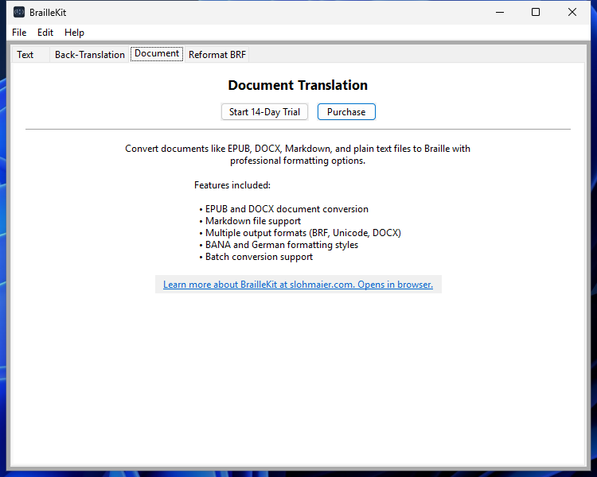Click 'Batch conversion support' bullet

coord(256,257)
